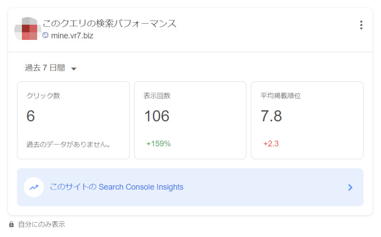This screenshot has width=381, height=237.
Task: Click the impressions value 106
Action: point(157,116)
